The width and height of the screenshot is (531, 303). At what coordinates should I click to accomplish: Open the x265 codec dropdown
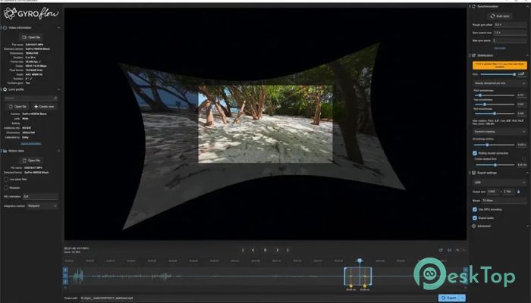(x=500, y=183)
